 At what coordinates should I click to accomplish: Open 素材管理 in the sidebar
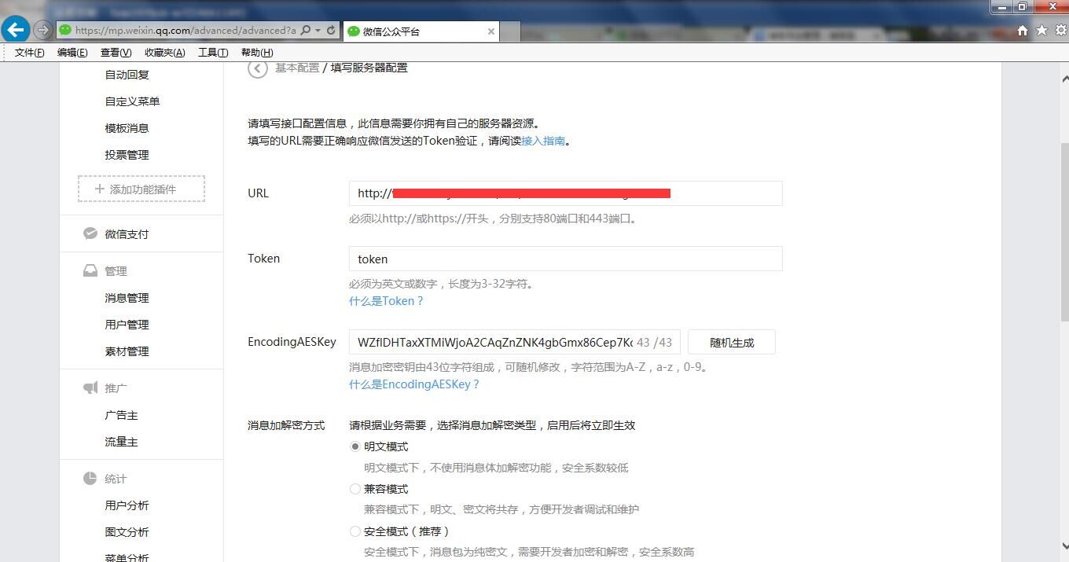pos(127,351)
